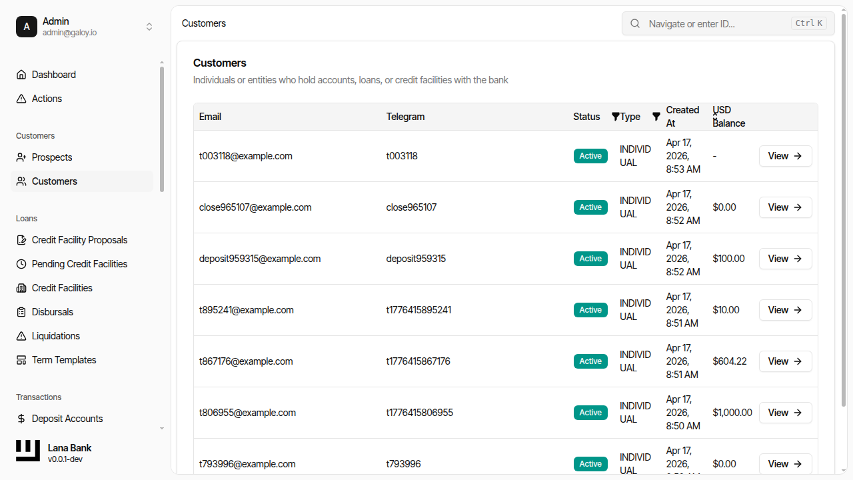Click the USD Balance column sort control
Viewport: 853px width, 480px height.
(x=715, y=115)
